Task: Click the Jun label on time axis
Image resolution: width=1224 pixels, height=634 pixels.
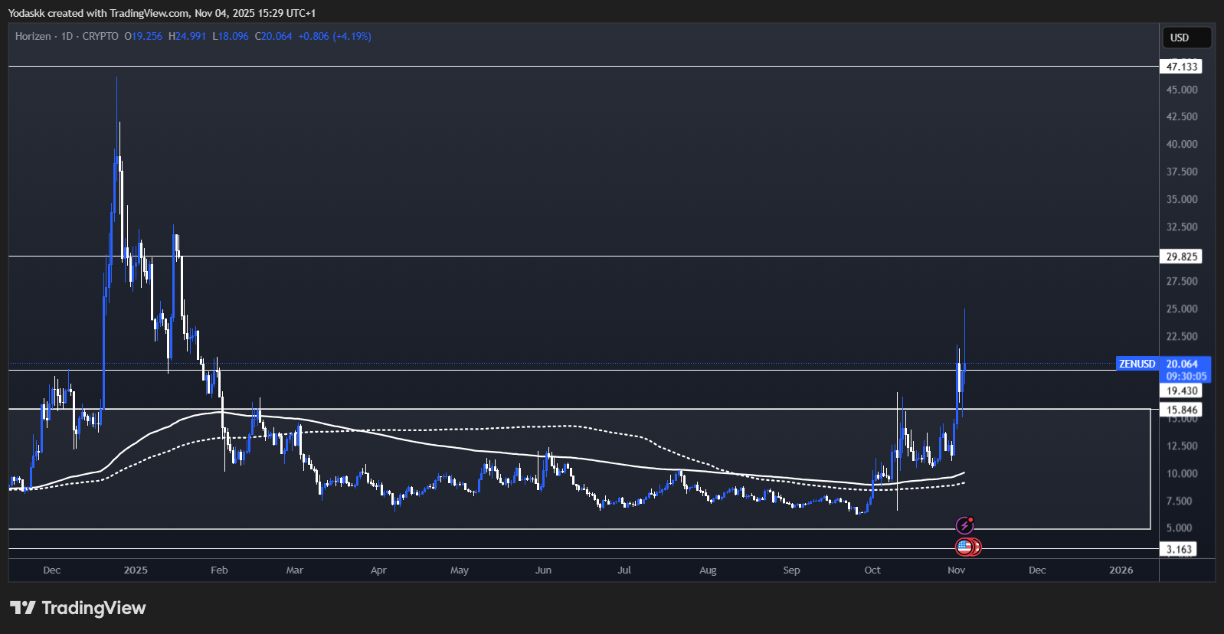Action: coord(543,570)
